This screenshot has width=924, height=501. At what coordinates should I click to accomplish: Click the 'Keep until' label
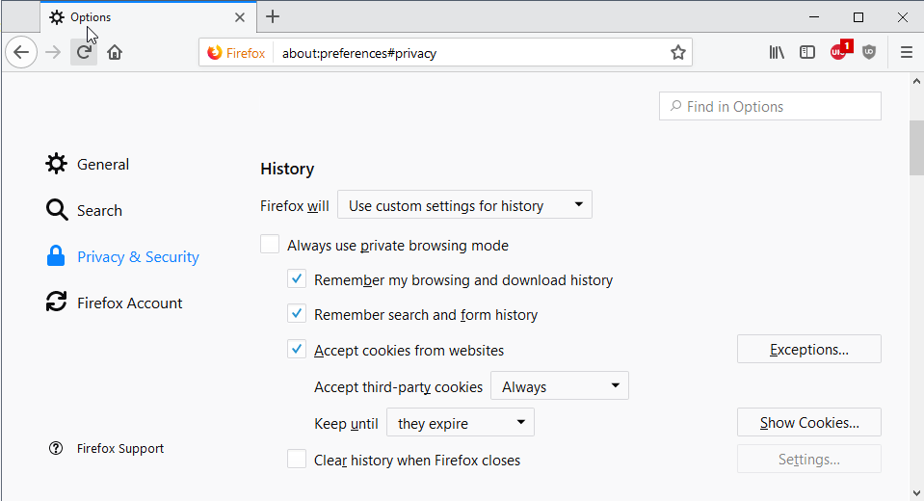click(346, 424)
